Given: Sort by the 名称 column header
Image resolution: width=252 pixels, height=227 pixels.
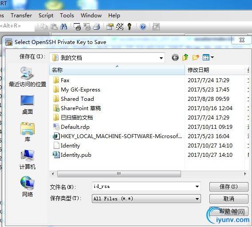Looking at the screenshot, I should (117, 70).
